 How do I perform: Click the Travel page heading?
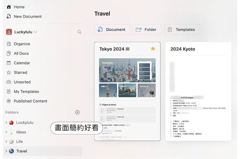(102, 14)
